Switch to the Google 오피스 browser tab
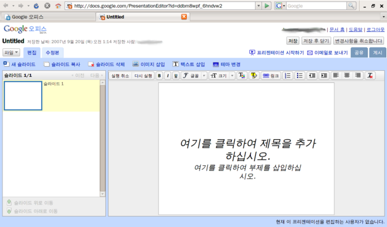 [x=48, y=17]
